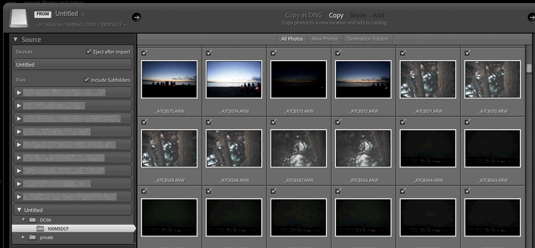Click the Untitled device button under Devices
The height and width of the screenshot is (248, 535).
tap(73, 64)
